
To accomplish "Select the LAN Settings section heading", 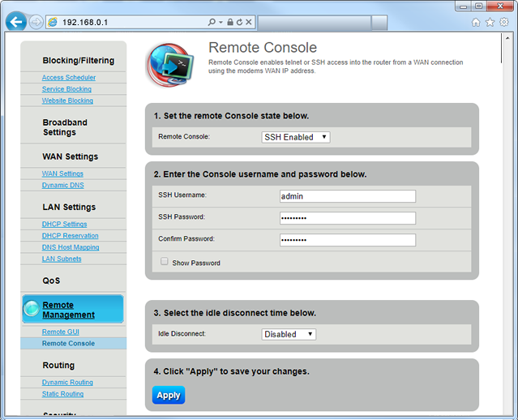I will coord(69,208).
